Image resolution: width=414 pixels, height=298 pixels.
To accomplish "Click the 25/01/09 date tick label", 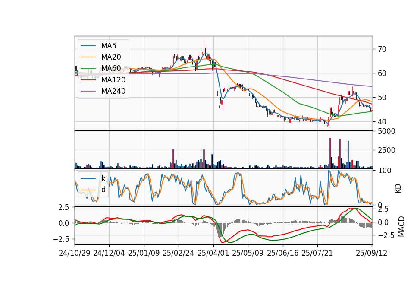I will [x=144, y=254].
